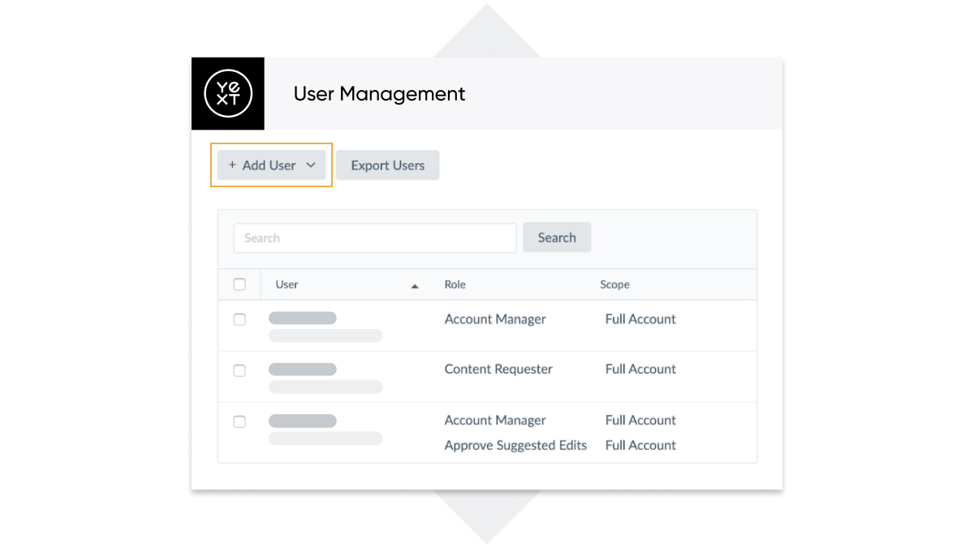The height and width of the screenshot is (547, 974).
Task: Check the Content Requester user row
Action: pos(239,370)
